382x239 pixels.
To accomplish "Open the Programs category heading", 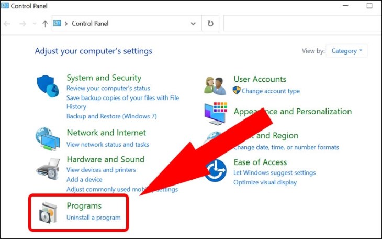I will (x=84, y=206).
